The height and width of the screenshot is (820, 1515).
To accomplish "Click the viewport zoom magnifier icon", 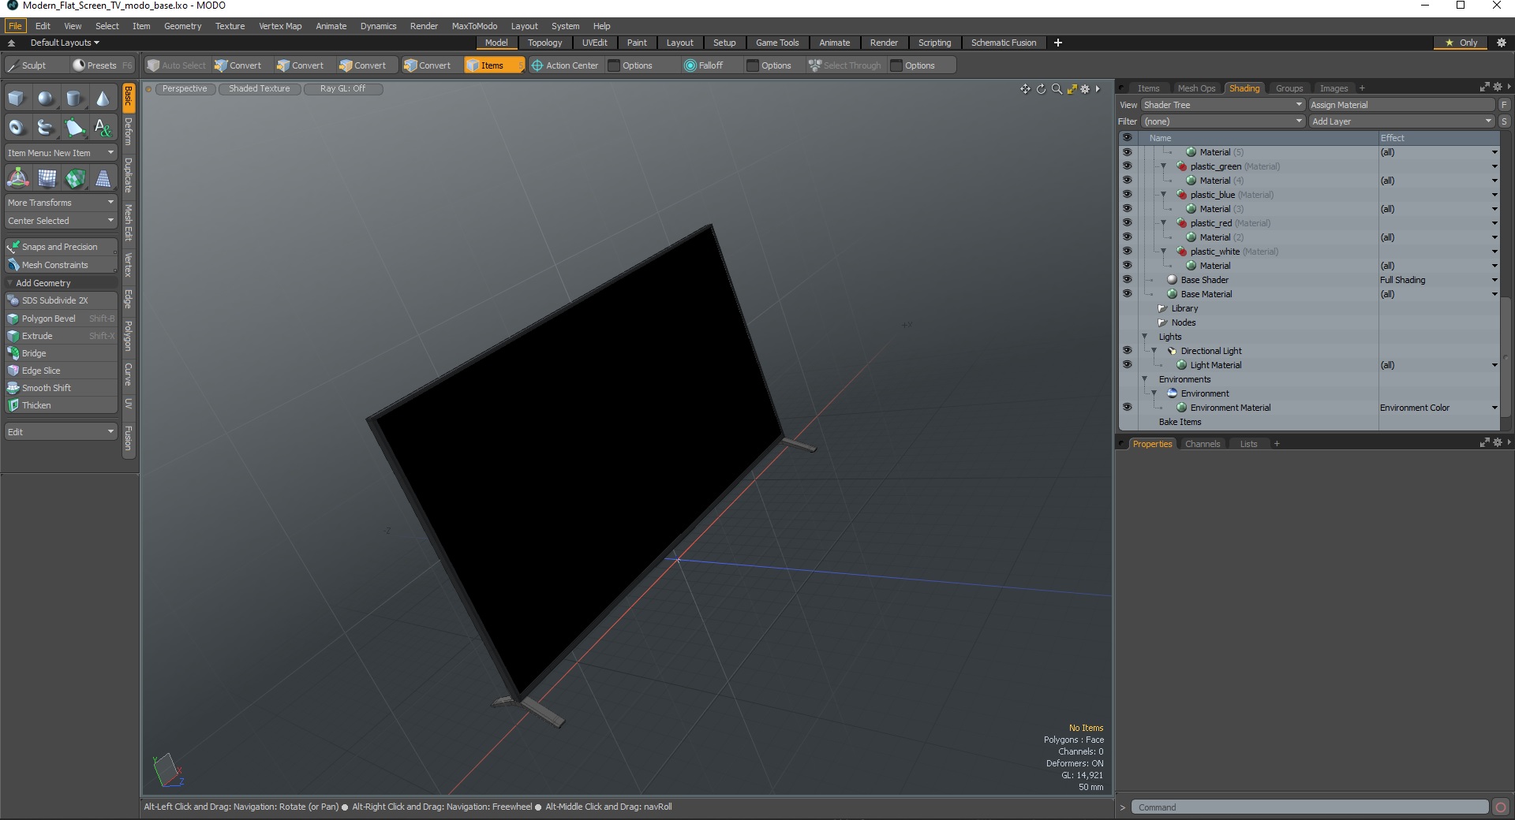I will coord(1057,89).
